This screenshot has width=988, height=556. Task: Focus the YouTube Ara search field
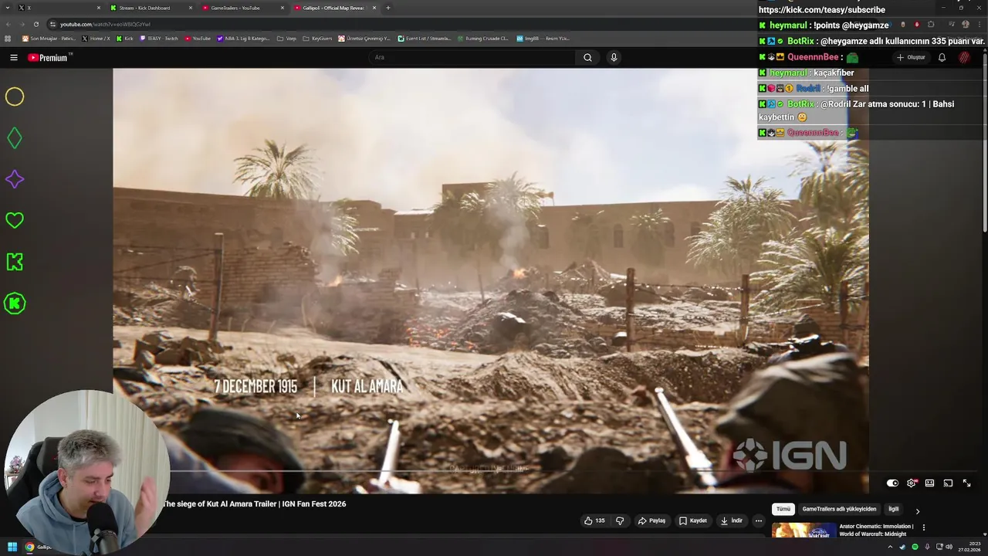471,57
